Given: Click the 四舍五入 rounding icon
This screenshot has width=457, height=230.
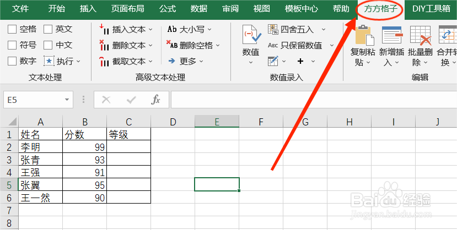Looking at the screenshot, I should click(x=273, y=29).
